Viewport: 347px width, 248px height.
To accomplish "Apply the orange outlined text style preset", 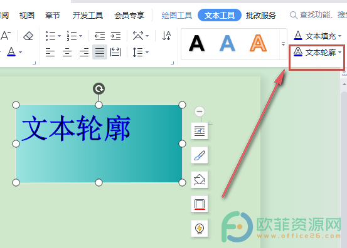I will click(258, 43).
